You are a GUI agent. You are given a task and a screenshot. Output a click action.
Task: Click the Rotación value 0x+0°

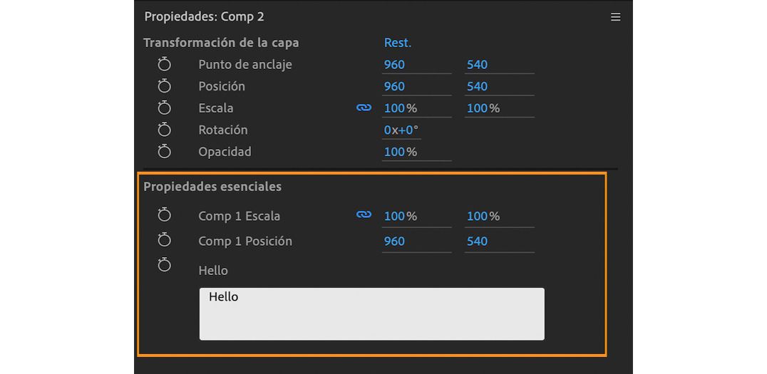[401, 130]
